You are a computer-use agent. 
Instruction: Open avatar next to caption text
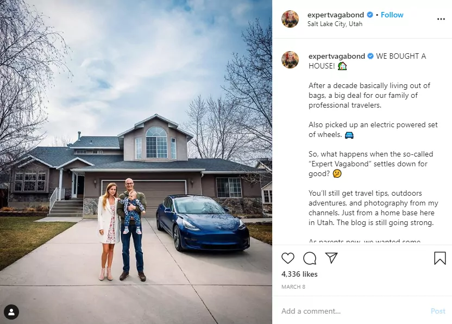tap(290, 60)
